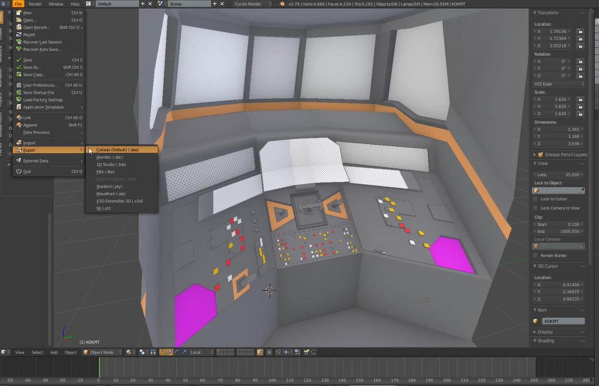The image size is (599, 386).
Task: Open the XYZ Euler rotation mode dropdown
Action: (559, 84)
